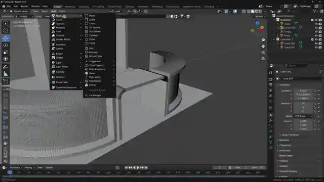Select the Add Cube tool
Image resolution: width=324 pixels, height=182 pixels.
(6, 81)
